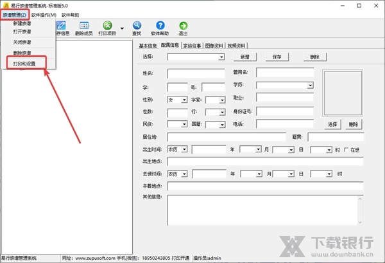Open software help question mark icon

click(x=160, y=25)
